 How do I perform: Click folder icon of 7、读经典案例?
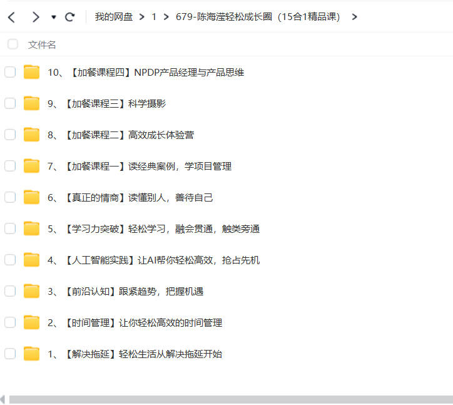[x=31, y=166]
